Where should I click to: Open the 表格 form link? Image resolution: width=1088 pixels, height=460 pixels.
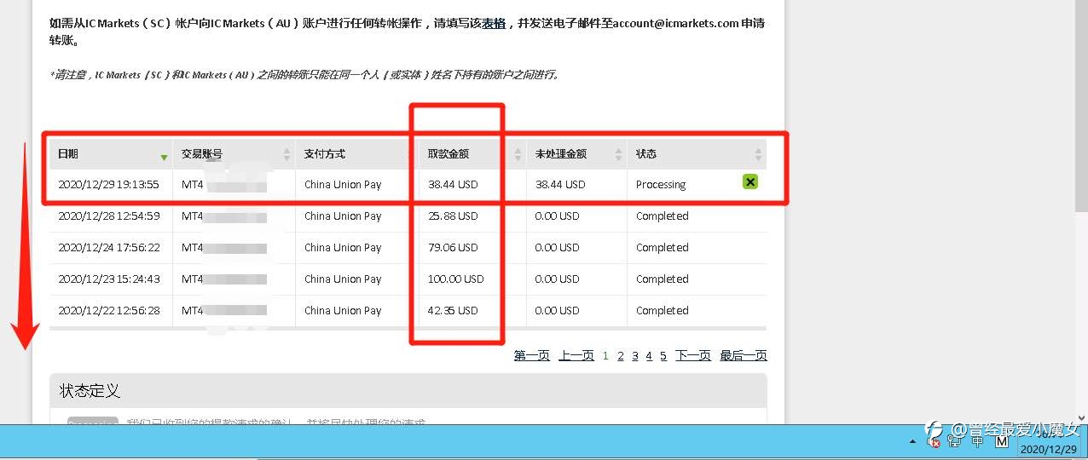point(494,24)
